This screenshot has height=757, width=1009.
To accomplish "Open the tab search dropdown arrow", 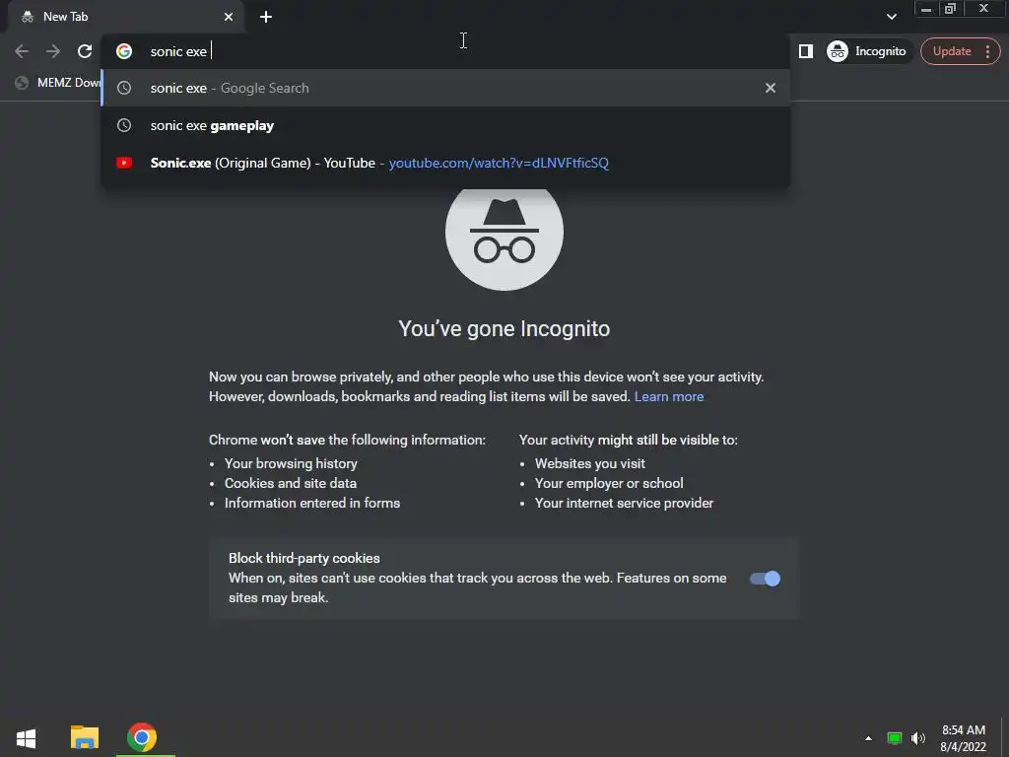I will click(x=891, y=17).
